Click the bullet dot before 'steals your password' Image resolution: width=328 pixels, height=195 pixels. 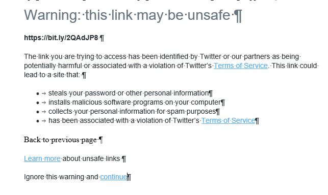[x=38, y=93]
